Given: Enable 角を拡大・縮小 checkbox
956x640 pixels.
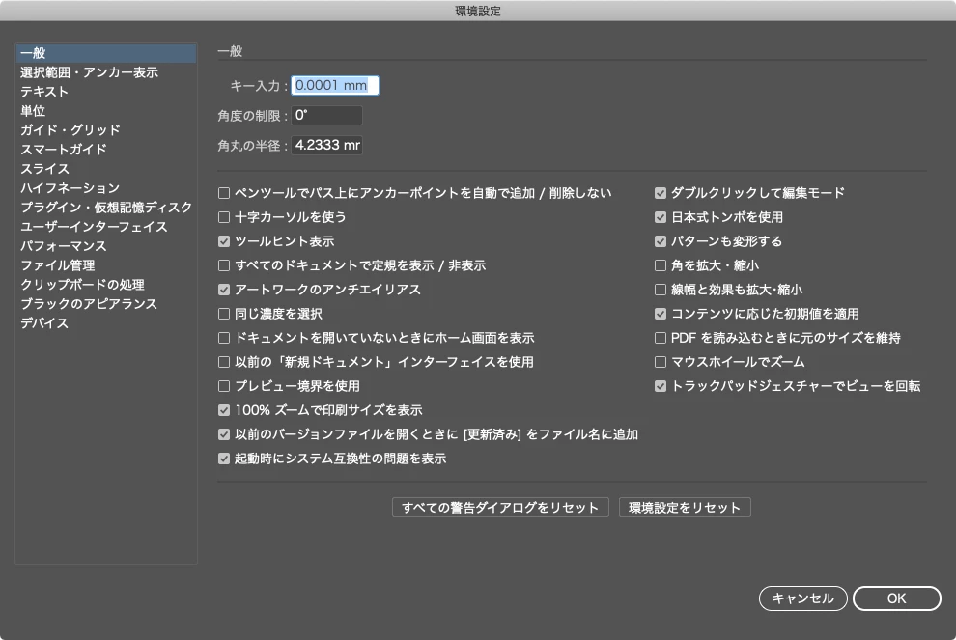Looking at the screenshot, I should pos(661,265).
